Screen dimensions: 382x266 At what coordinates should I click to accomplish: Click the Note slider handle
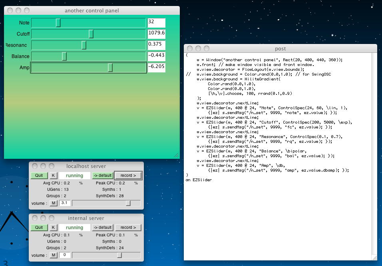(58, 23)
